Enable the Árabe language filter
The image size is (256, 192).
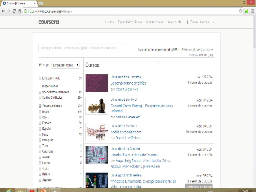[40, 168]
